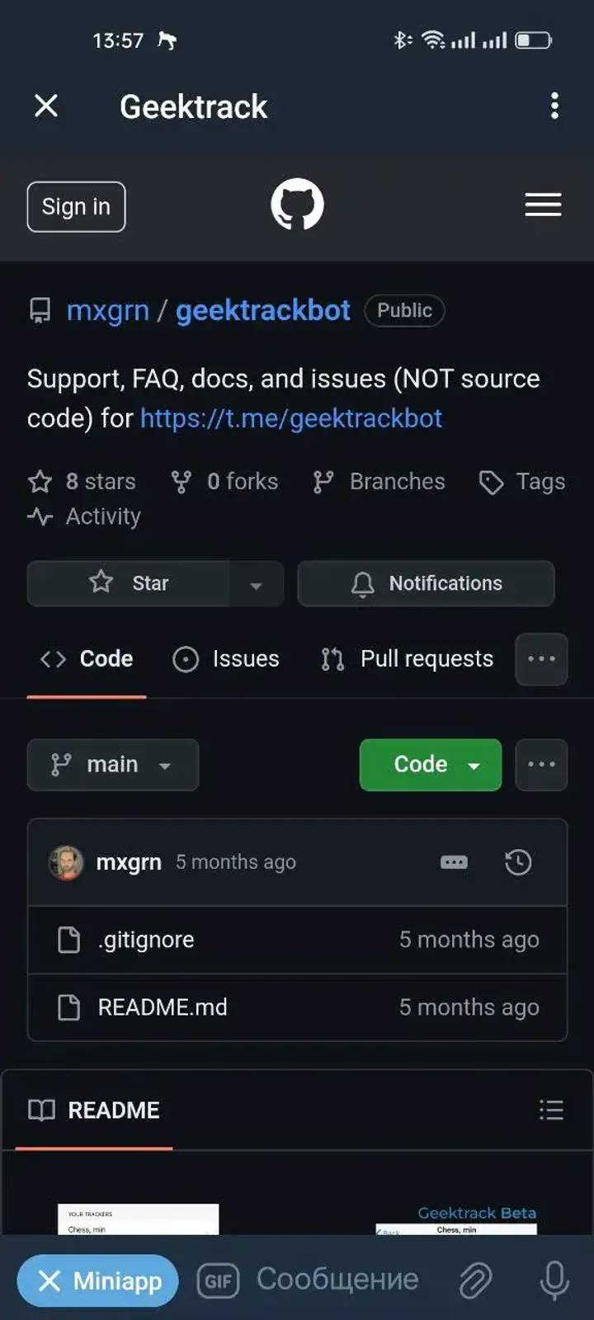Open the hamburger navigation menu
This screenshot has width=594, height=1320.
click(543, 205)
